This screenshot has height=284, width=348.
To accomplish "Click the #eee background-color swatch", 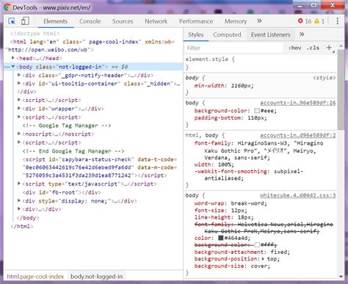I will 257,111.
